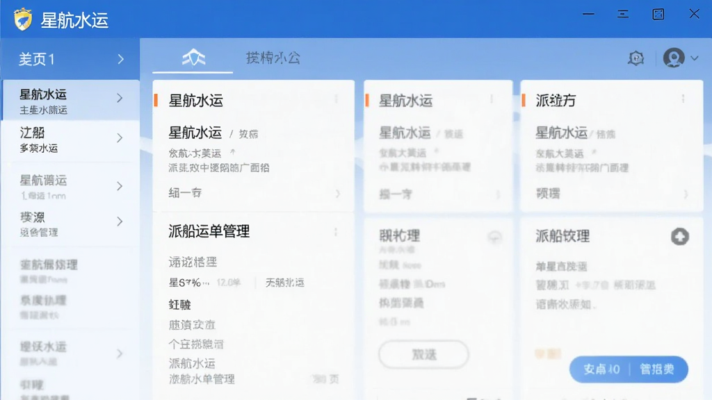Expand the sidebar item directly below highlighted 星航水运
The image size is (712, 400).
pyautogui.click(x=120, y=138)
